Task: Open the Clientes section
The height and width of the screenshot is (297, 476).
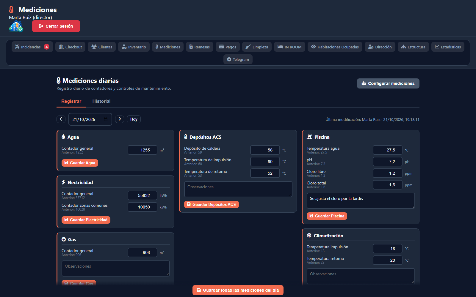Action: [102, 47]
